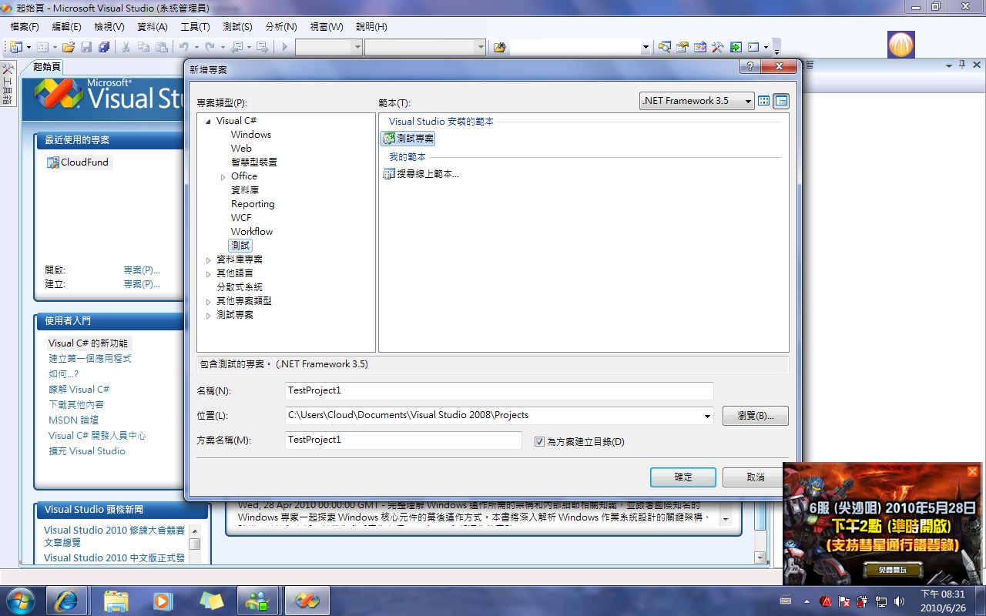986x616 pixels.
Task: Switch templates to small icons view
Action: 781,101
